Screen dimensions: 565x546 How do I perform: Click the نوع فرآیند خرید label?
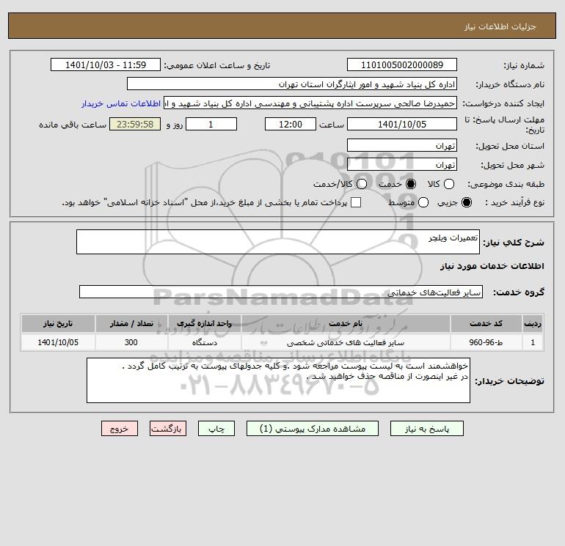tap(514, 202)
